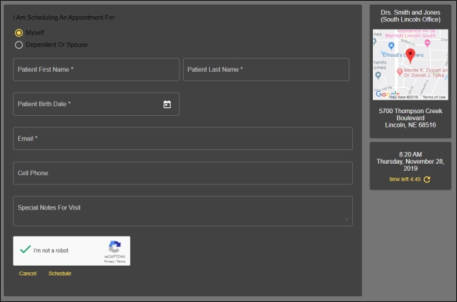
Task: Open the birth date calendar picker icon
Action: 166,104
